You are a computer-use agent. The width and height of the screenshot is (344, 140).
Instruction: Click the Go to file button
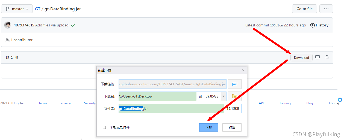click(304, 9)
